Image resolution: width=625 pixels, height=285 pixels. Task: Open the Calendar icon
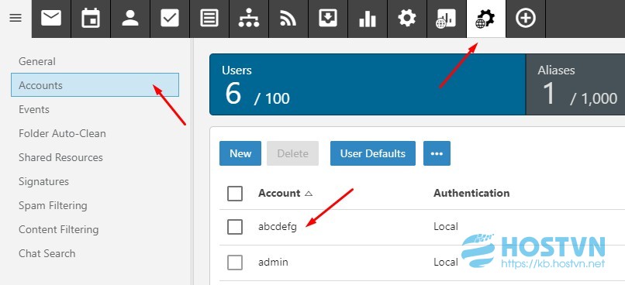[x=91, y=19]
